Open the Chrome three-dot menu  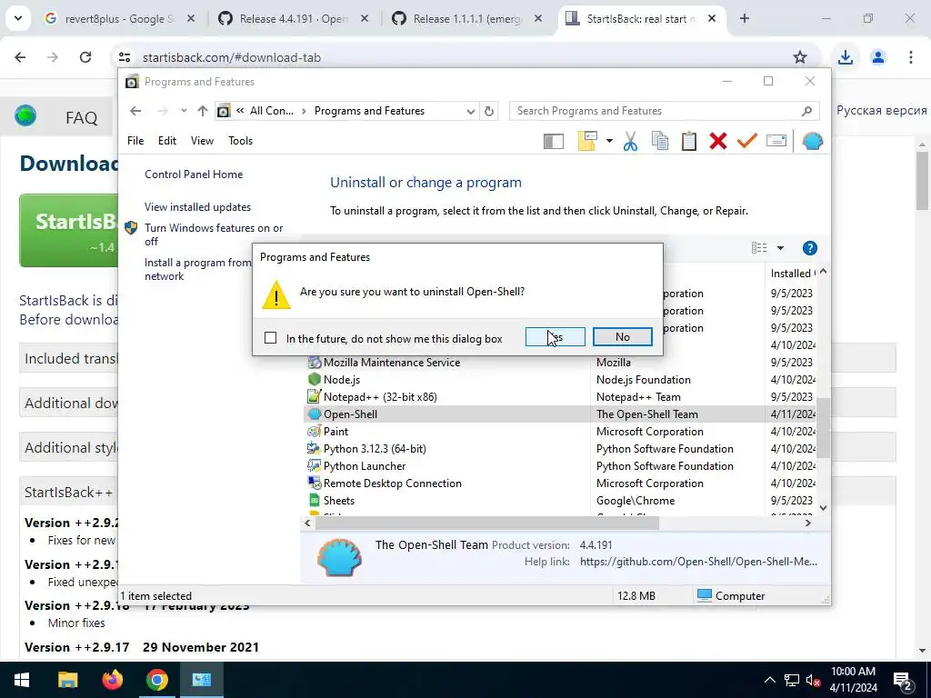coord(911,57)
